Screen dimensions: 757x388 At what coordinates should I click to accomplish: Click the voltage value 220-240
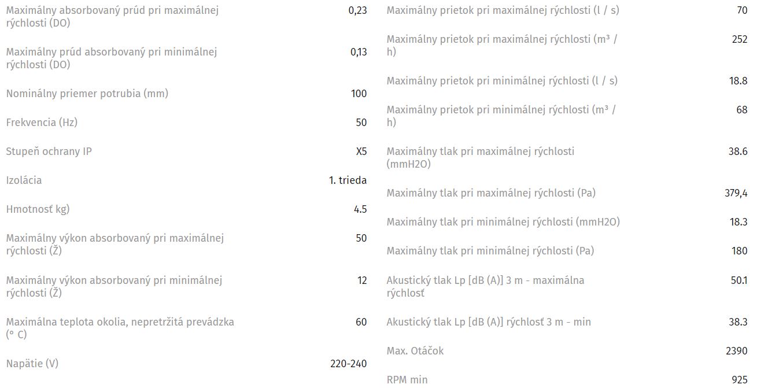[348, 363]
